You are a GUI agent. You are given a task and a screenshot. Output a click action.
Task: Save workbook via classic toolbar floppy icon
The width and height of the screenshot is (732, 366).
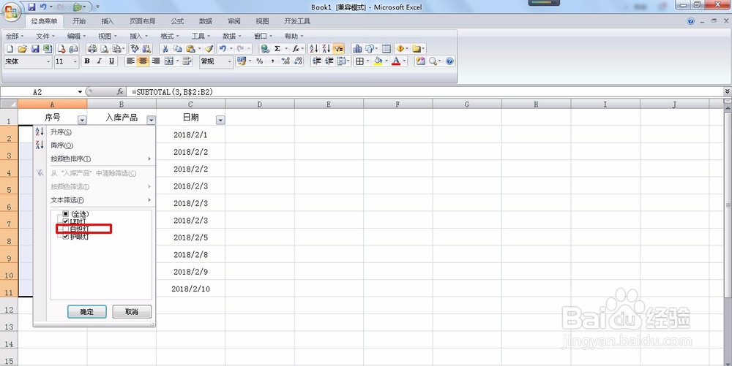[x=34, y=48]
